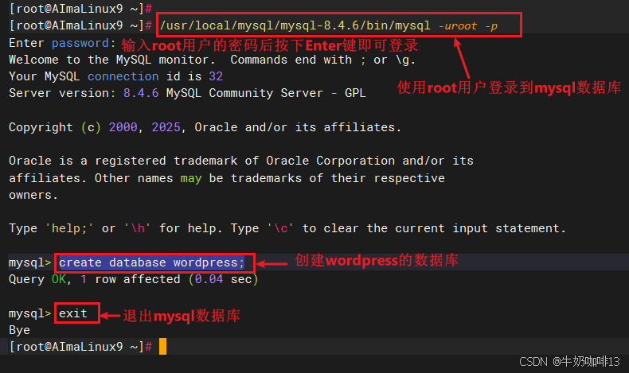This screenshot has height=373, width=629.
Task: Click the 'Oracle is a registered trademark' line
Action: coord(241,161)
